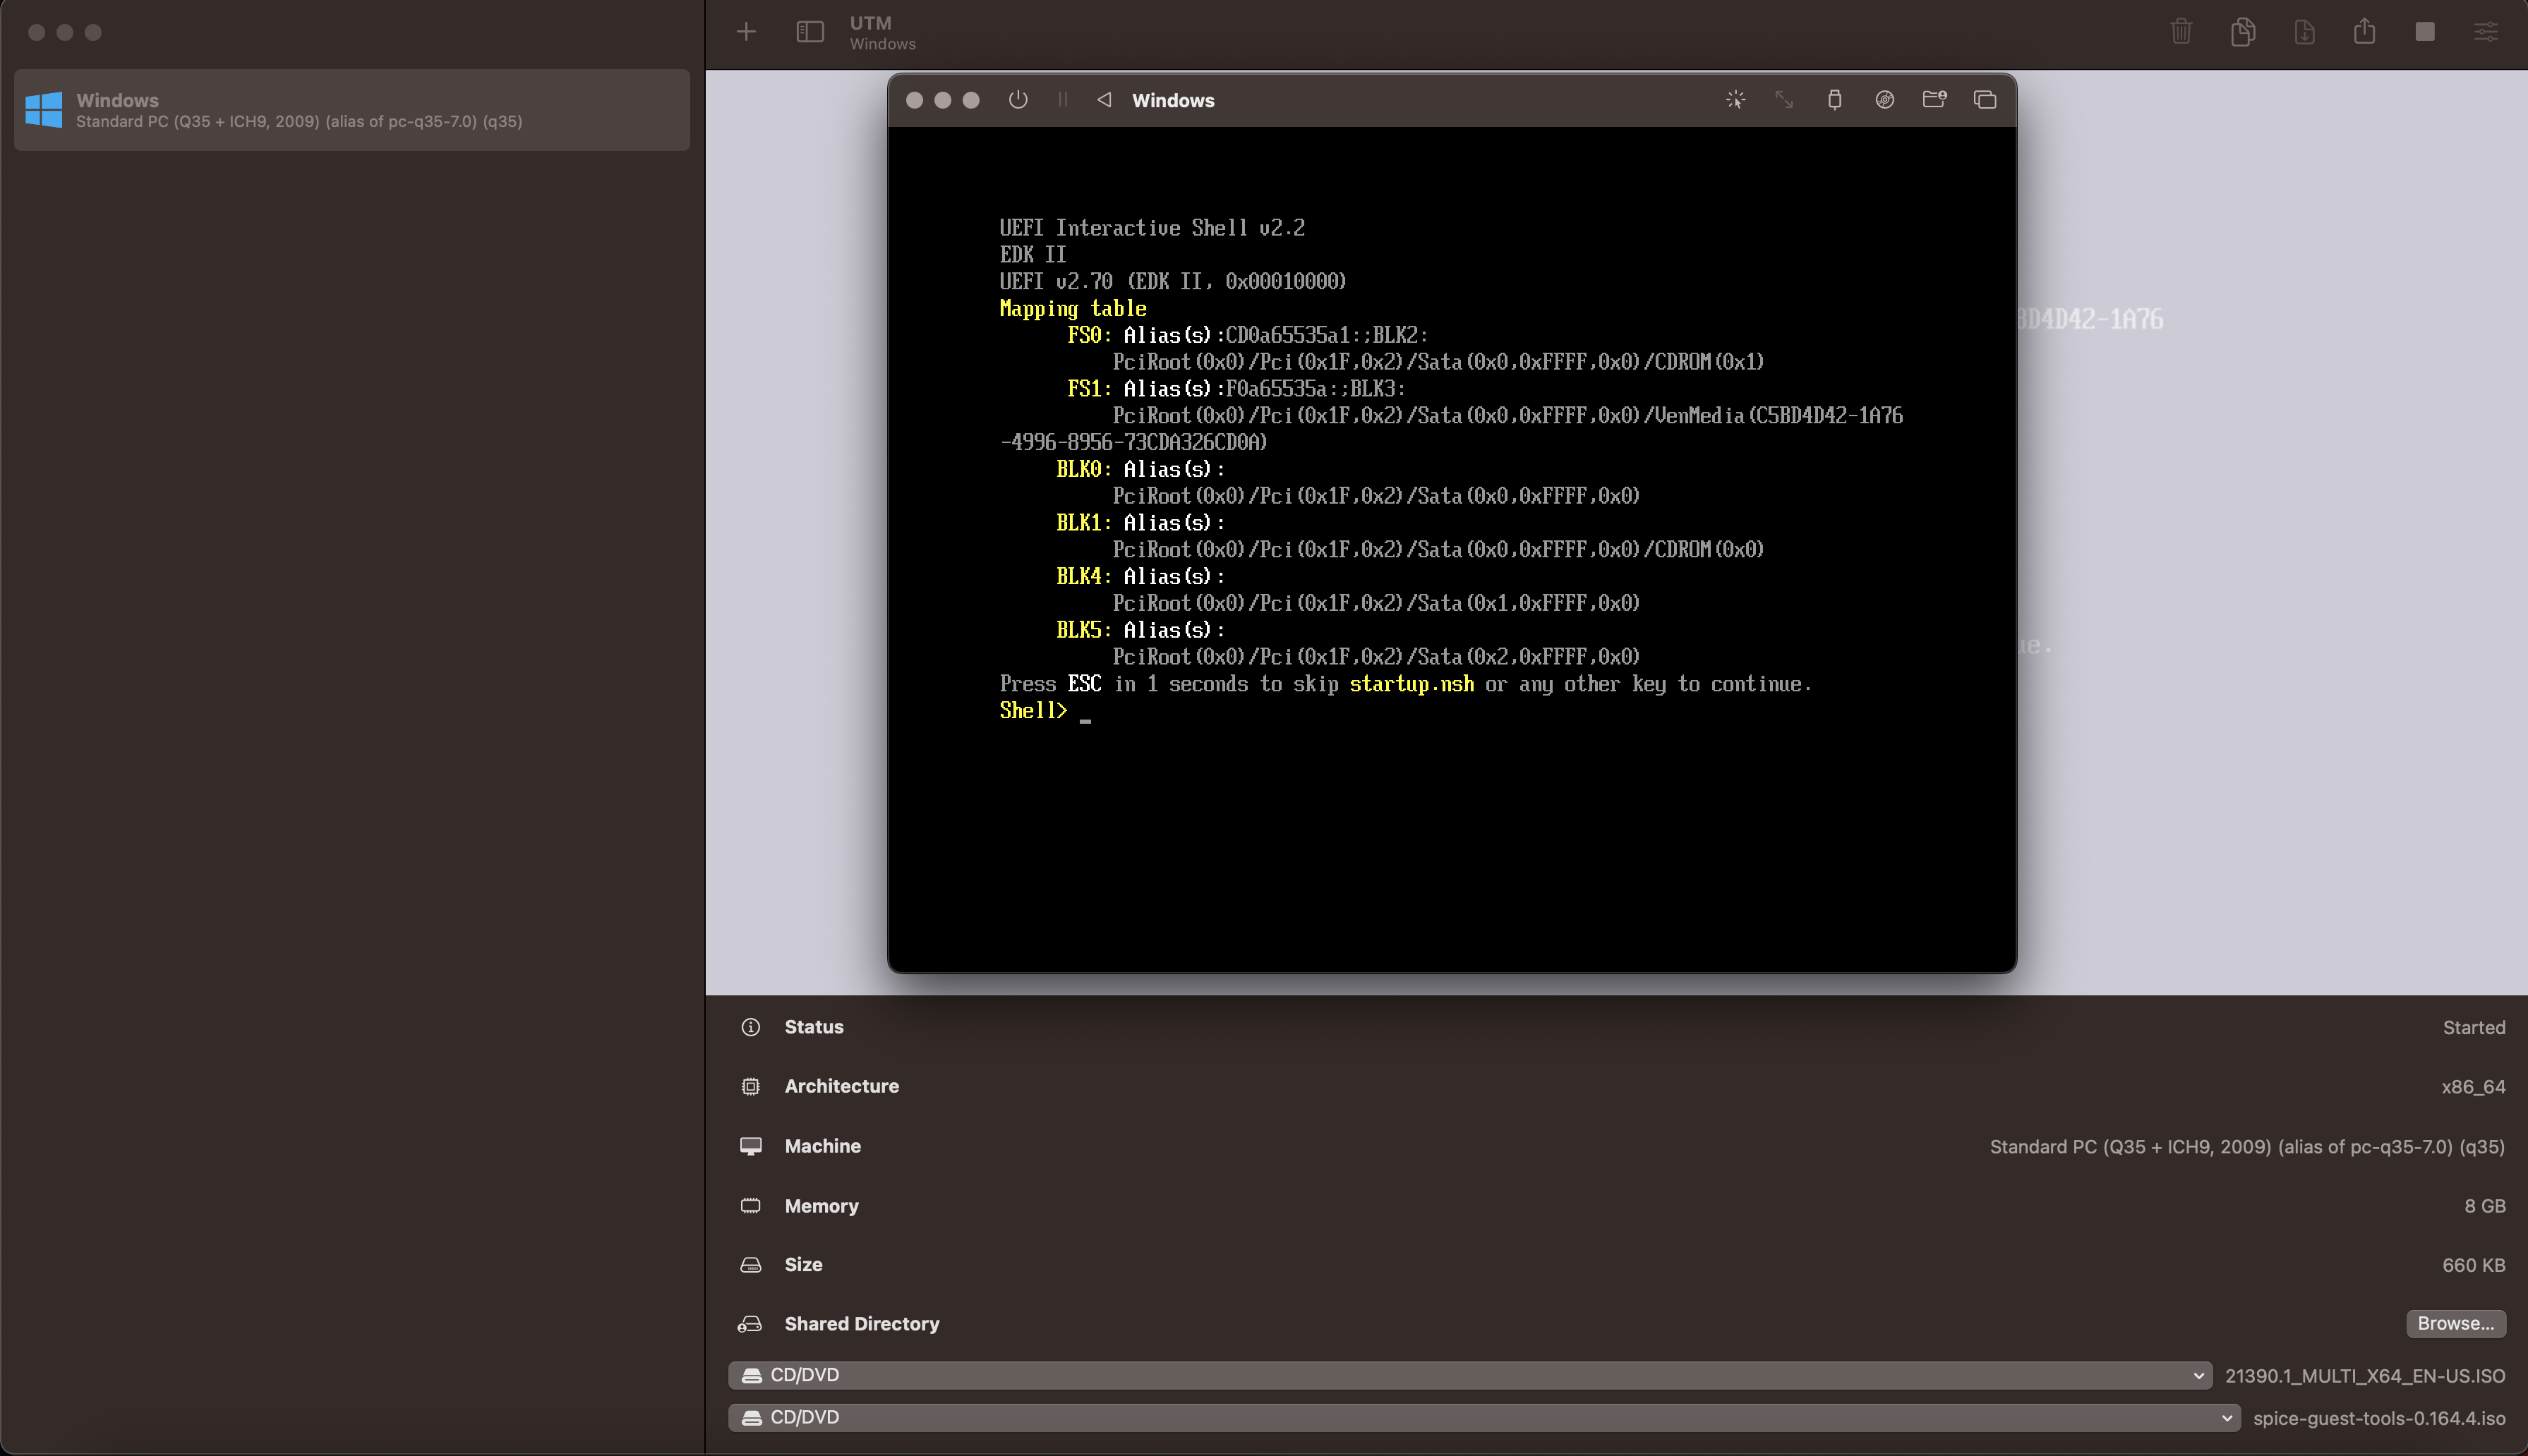Open UTM VM settings with sliders icon
This screenshot has width=2528, height=1456.
2486,32
